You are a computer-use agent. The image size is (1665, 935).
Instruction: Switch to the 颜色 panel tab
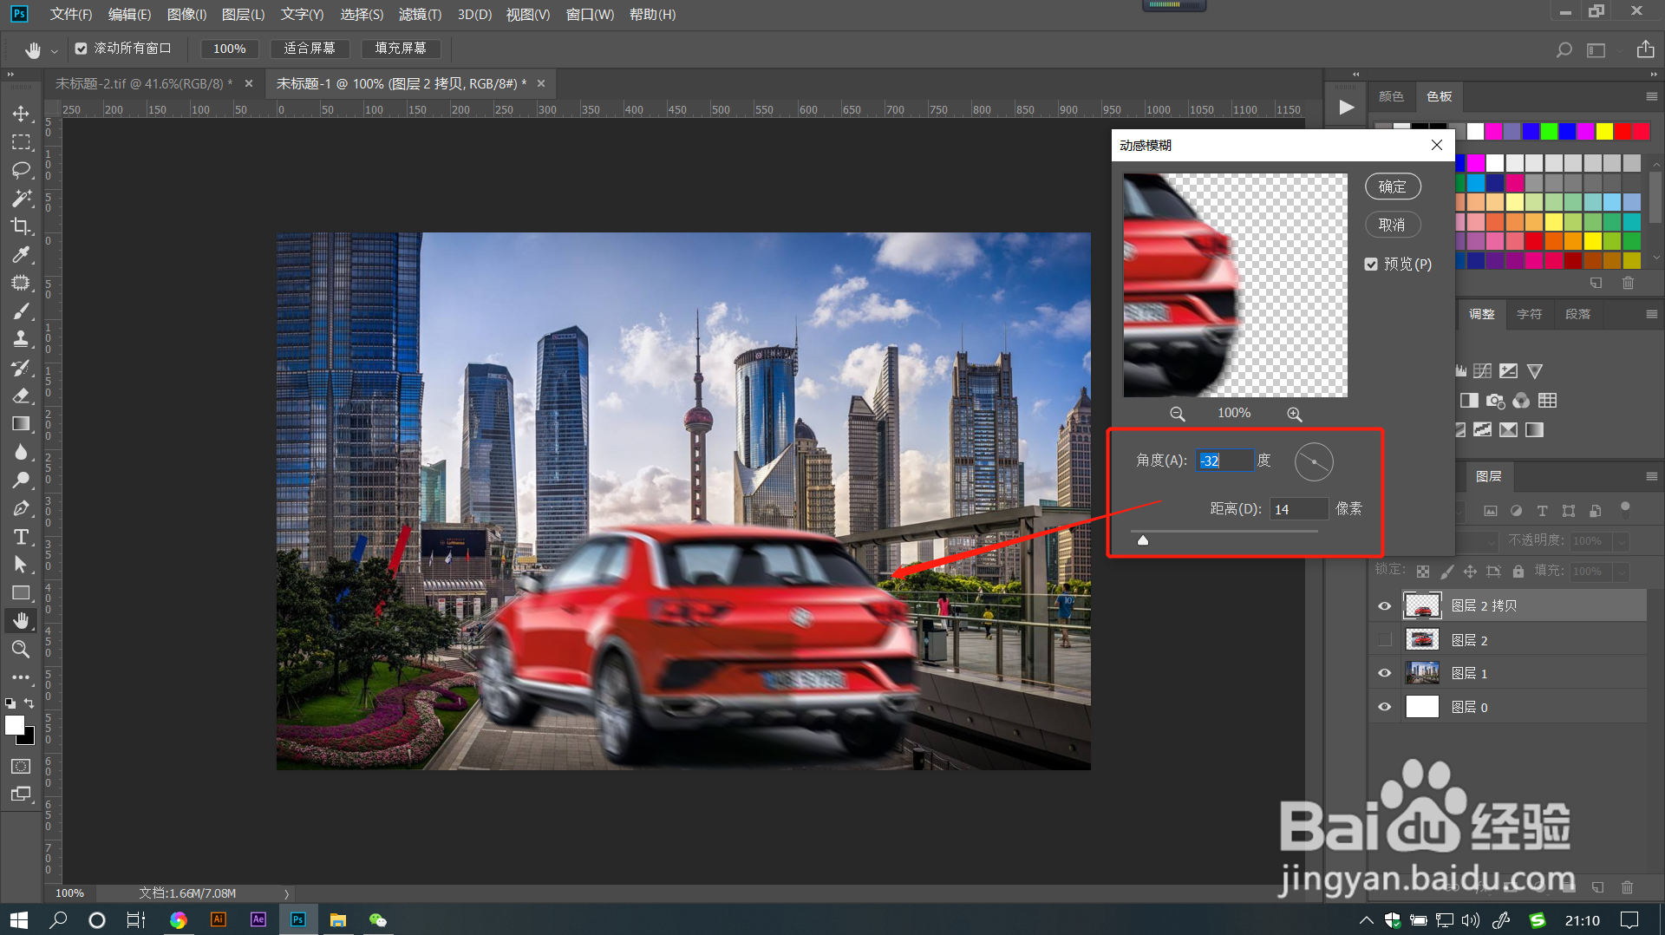pyautogui.click(x=1391, y=96)
